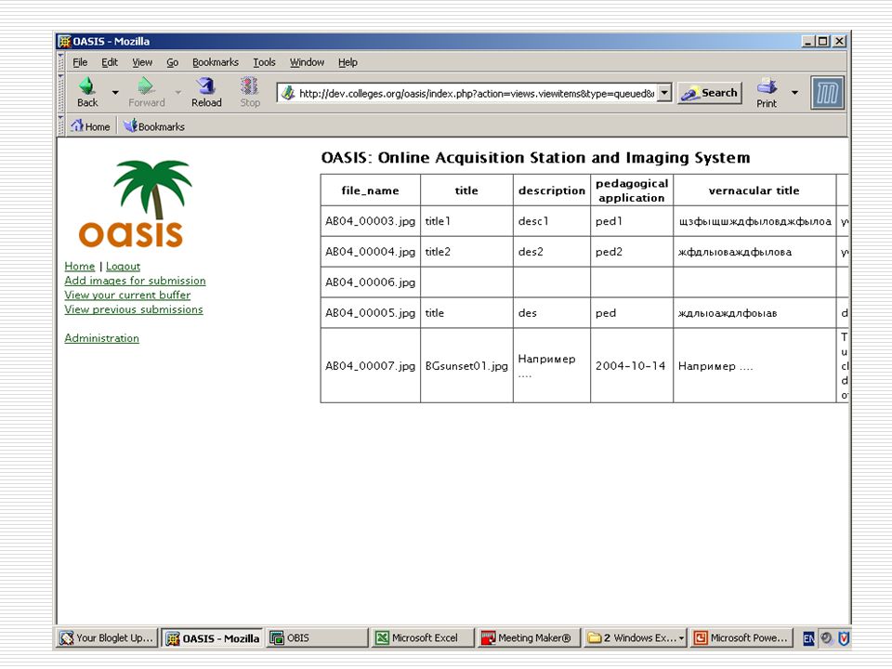Open the Back history dropdown arrow
The height and width of the screenshot is (669, 892).
115,92
